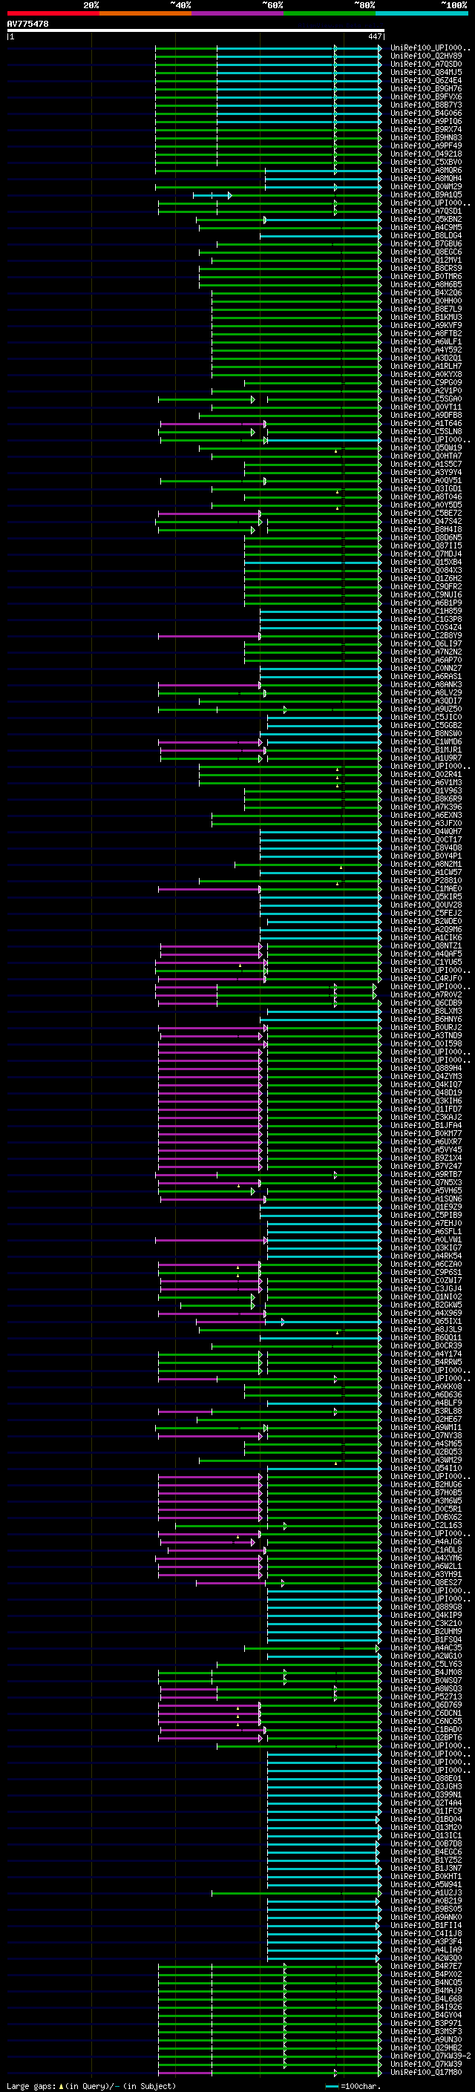The image size is (475, 2092).
Task: Select the UniRef100_B3P971 label
Action: click(426, 2023)
